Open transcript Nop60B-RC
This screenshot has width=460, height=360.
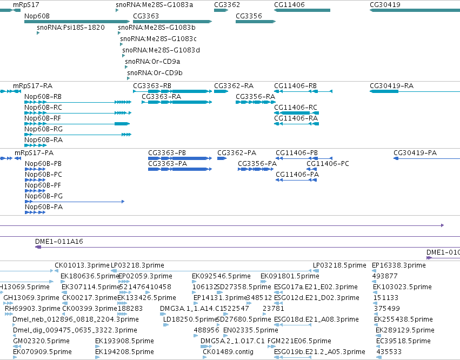coord(43,108)
